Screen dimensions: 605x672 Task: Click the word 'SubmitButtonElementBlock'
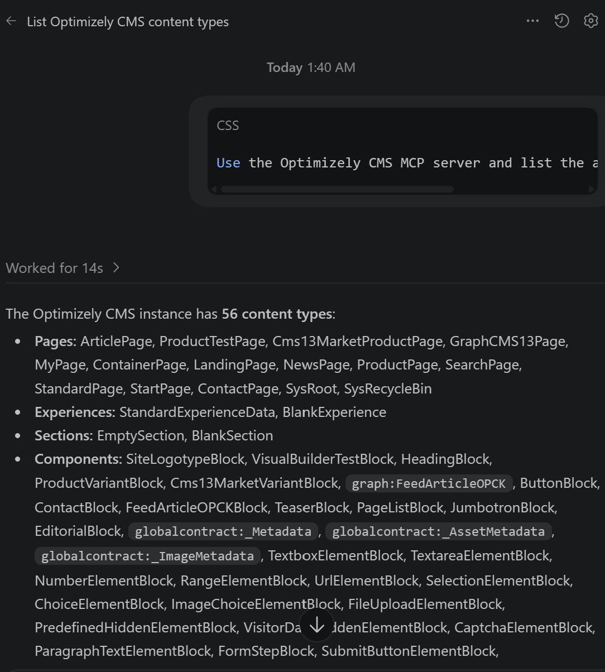(409, 651)
